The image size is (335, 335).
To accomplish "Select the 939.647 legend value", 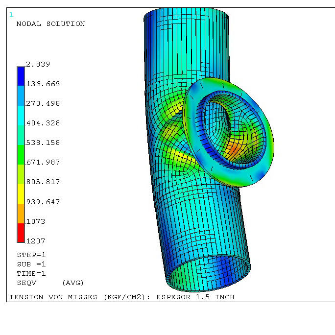I will pyautogui.click(x=43, y=201).
